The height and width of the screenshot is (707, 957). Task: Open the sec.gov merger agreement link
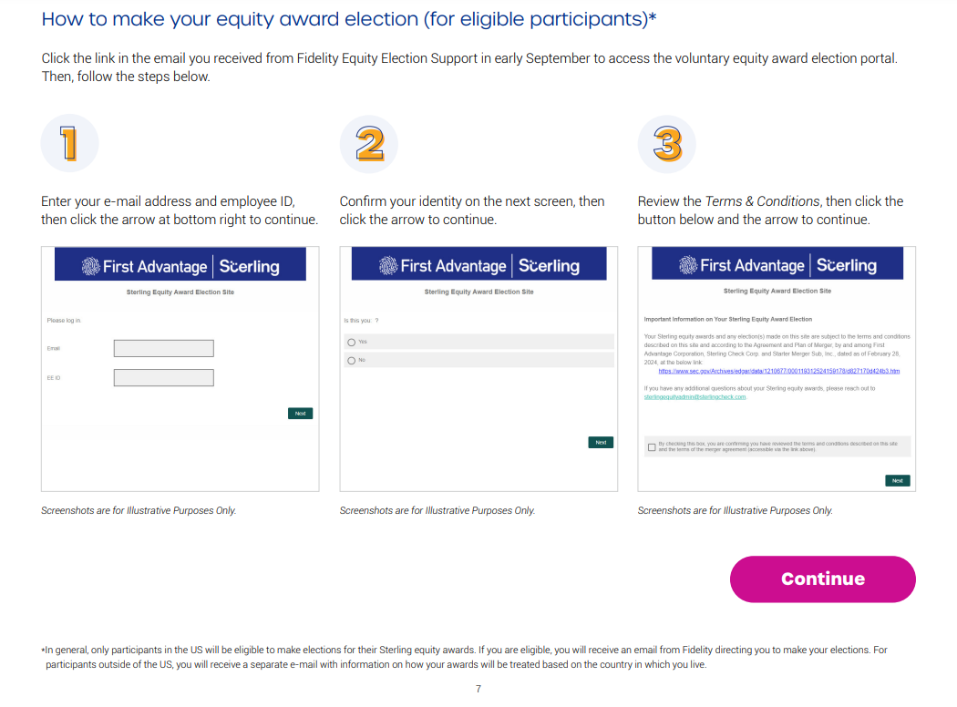(778, 372)
